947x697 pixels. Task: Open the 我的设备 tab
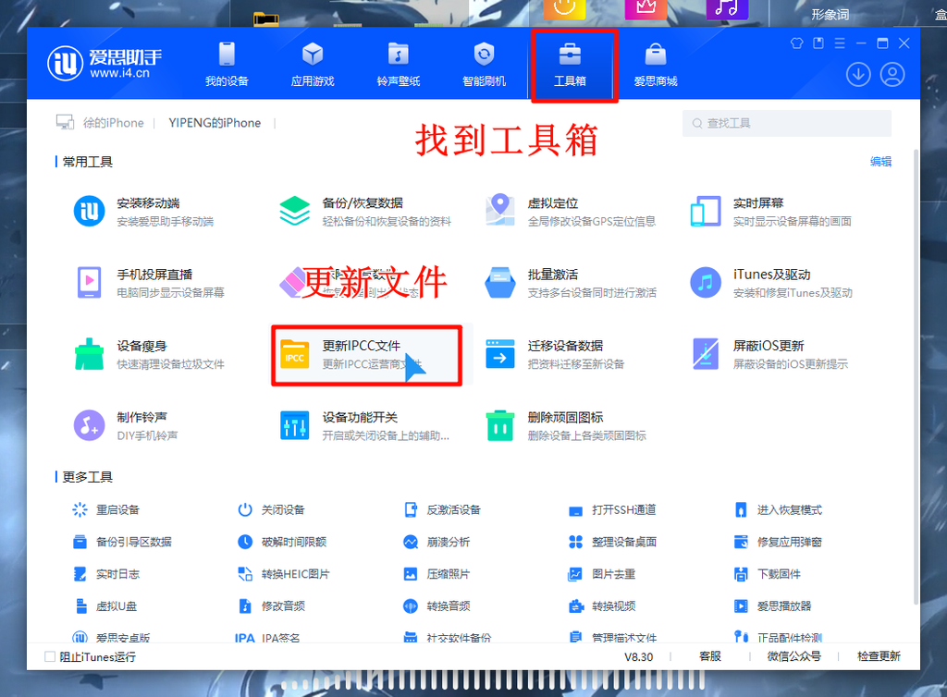[228, 65]
